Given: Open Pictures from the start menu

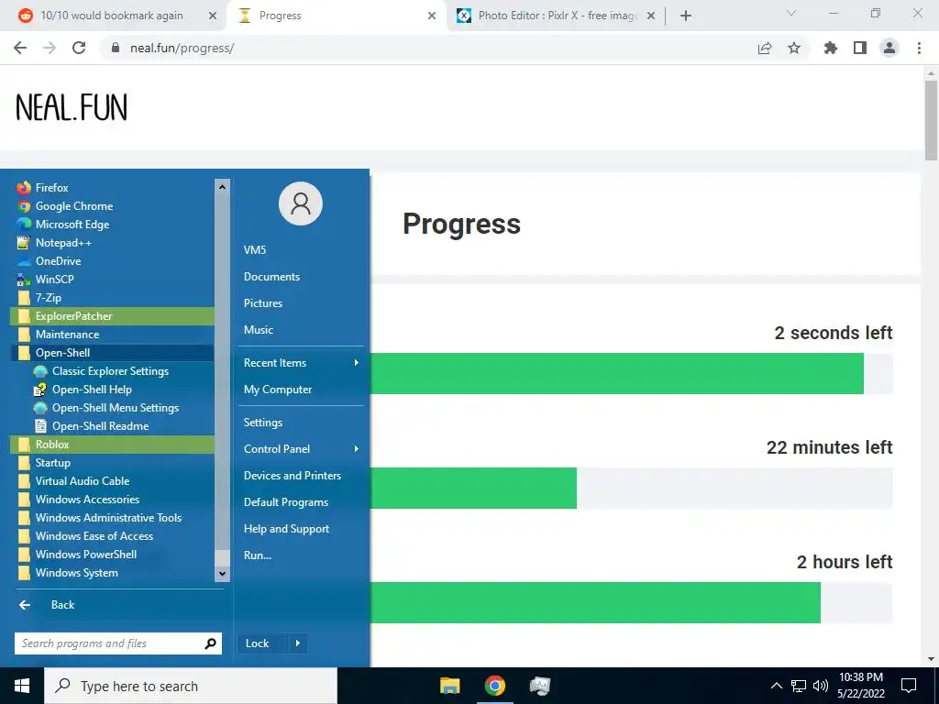Looking at the screenshot, I should tap(301, 302).
